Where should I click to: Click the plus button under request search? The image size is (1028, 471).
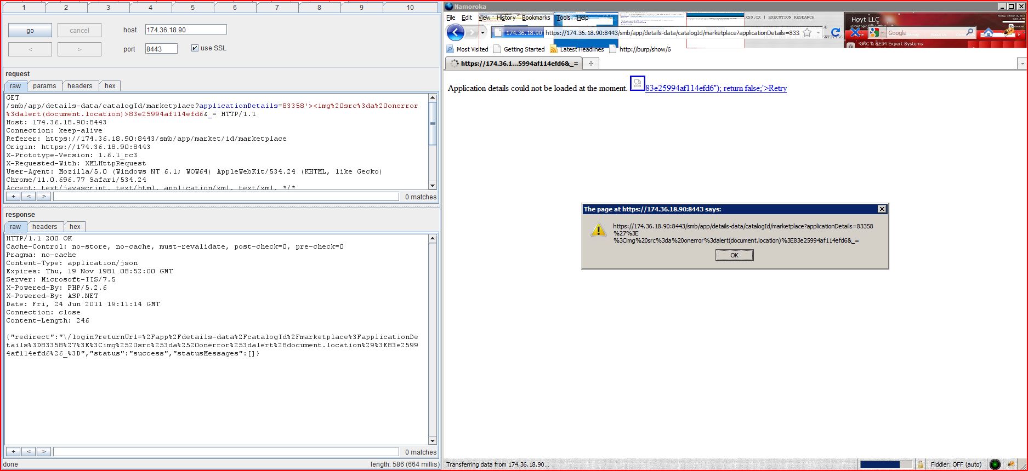[x=13, y=197]
